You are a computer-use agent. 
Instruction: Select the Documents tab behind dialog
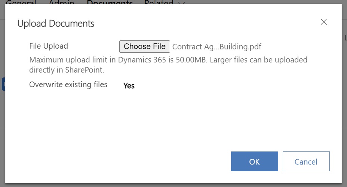(110, 2)
